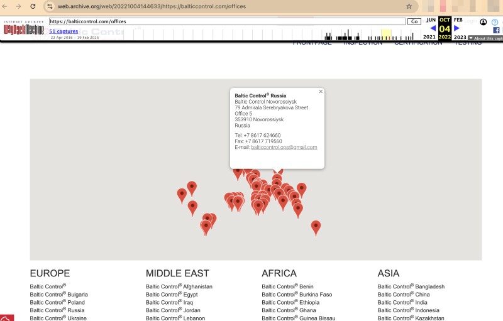Go forward with browser forward arrow
503x321 pixels.
coord(19,6)
